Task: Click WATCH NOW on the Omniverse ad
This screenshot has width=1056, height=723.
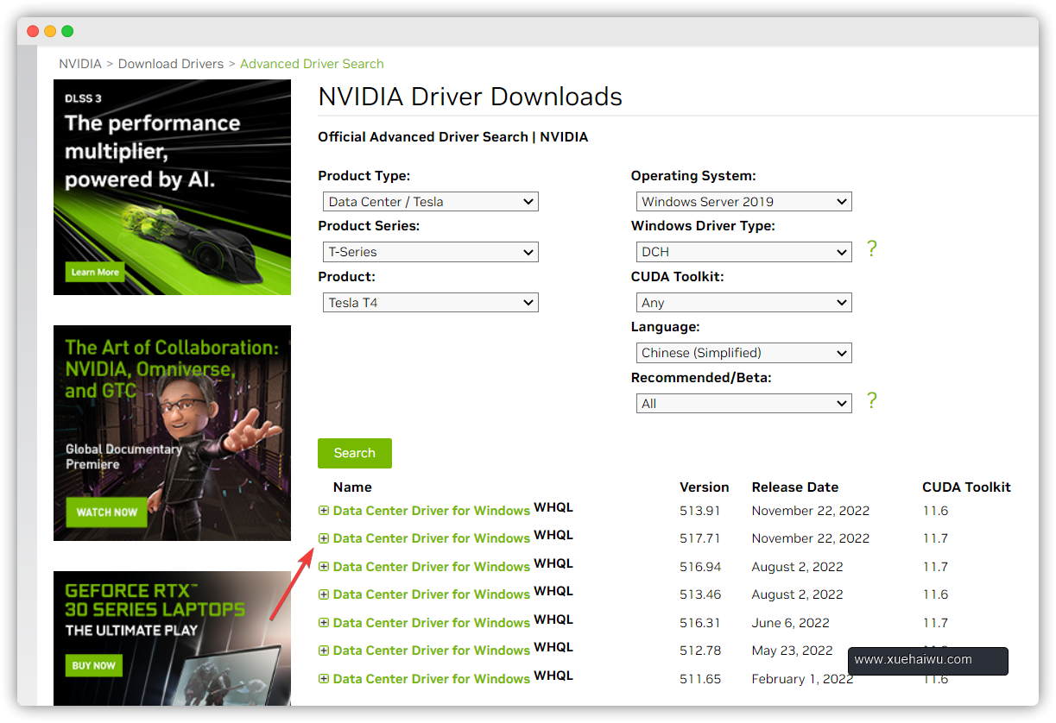Action: [x=107, y=512]
